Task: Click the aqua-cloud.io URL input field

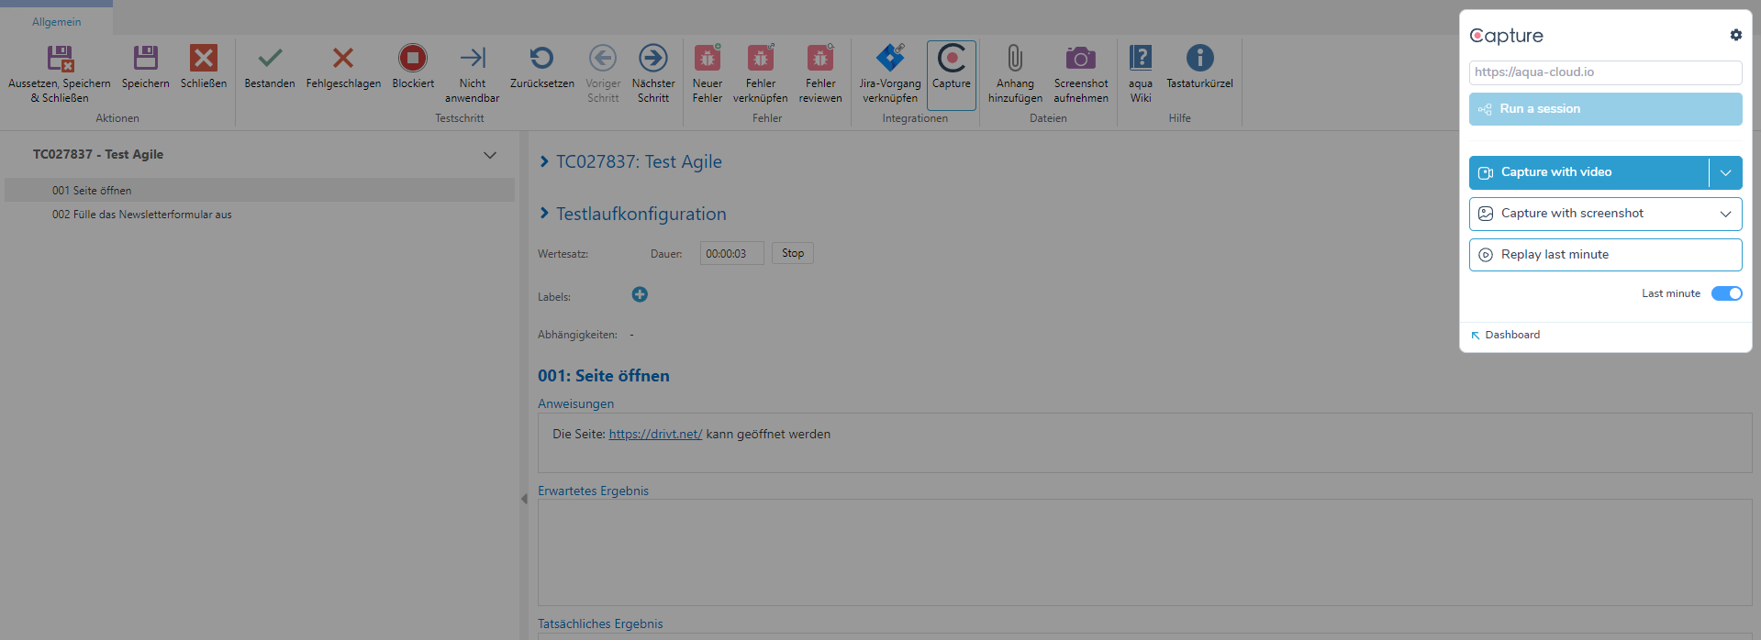Action: [x=1605, y=72]
